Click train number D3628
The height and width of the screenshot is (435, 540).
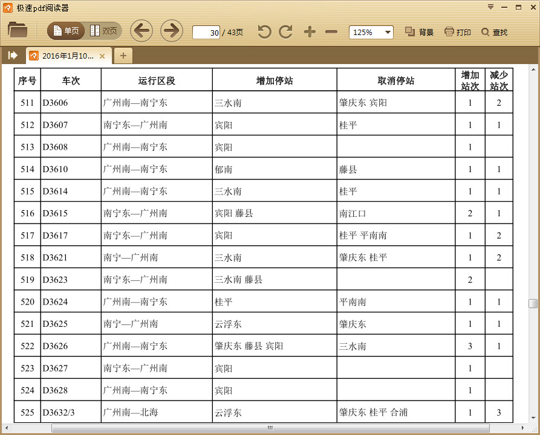coord(55,390)
